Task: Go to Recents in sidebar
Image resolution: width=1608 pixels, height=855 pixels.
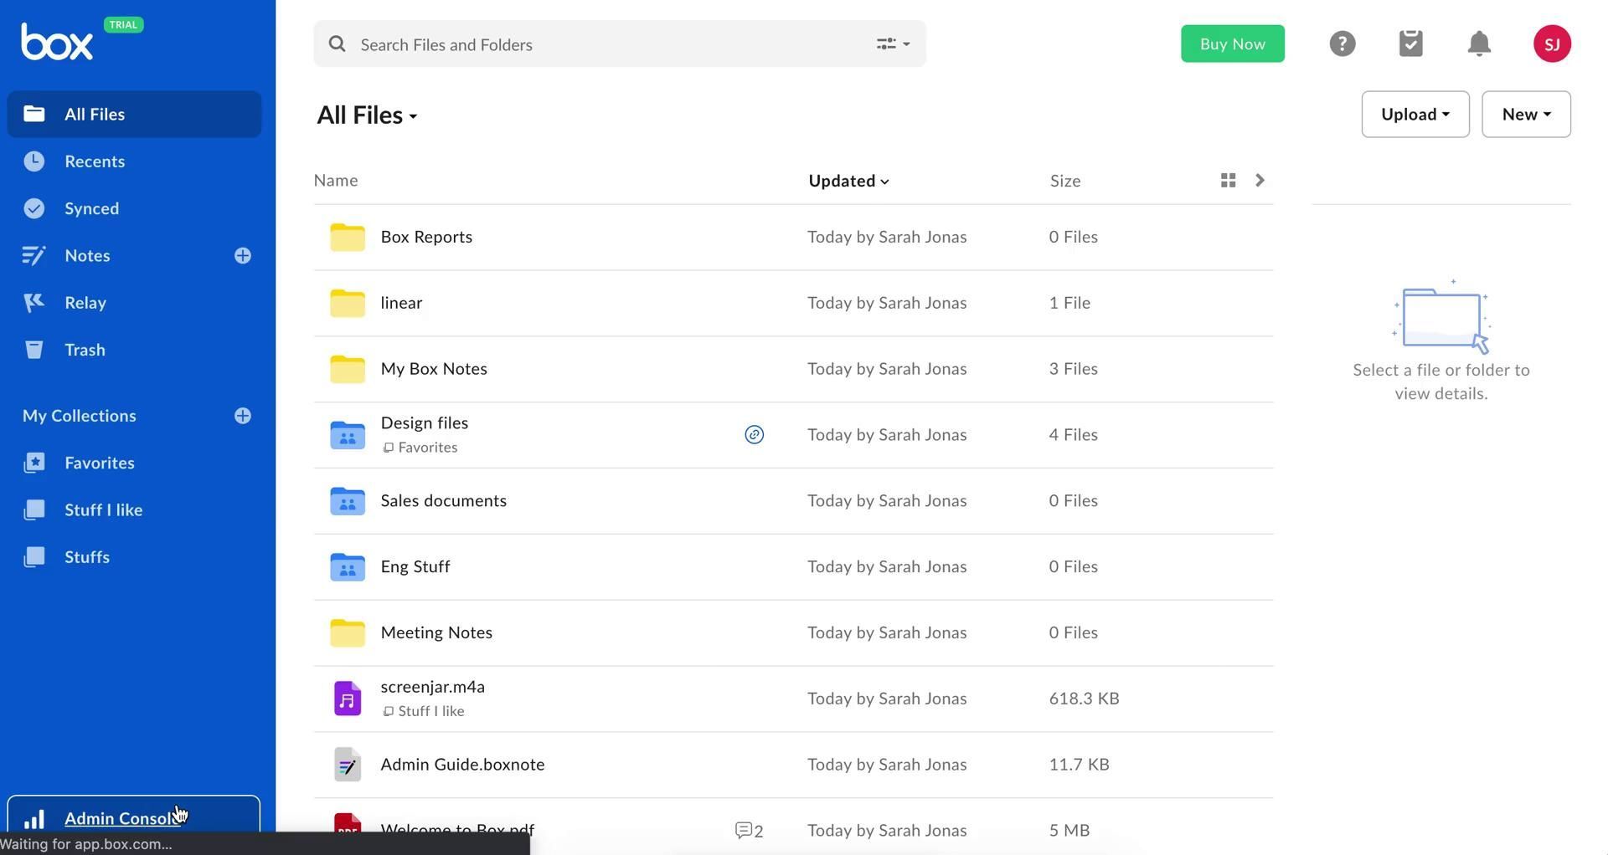Action: tap(94, 161)
